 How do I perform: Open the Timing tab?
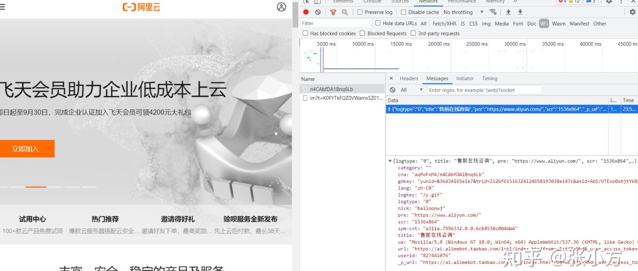[489, 78]
